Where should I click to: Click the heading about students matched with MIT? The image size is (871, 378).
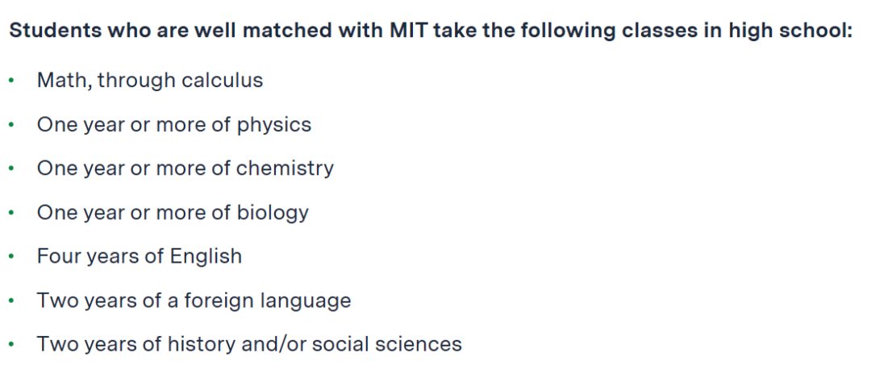coord(431,31)
